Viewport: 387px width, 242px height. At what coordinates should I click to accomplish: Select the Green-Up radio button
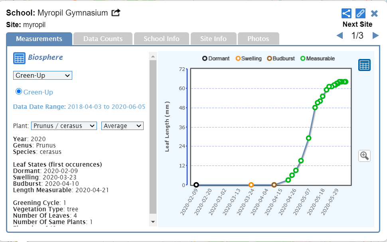pyautogui.click(x=18, y=92)
